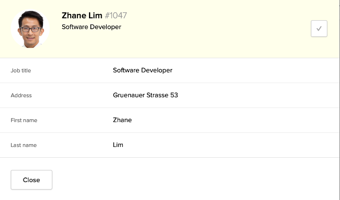Viewport: 340px width, 200px height.
Task: Click the surname Lim in the bold heading
Action: coord(95,15)
